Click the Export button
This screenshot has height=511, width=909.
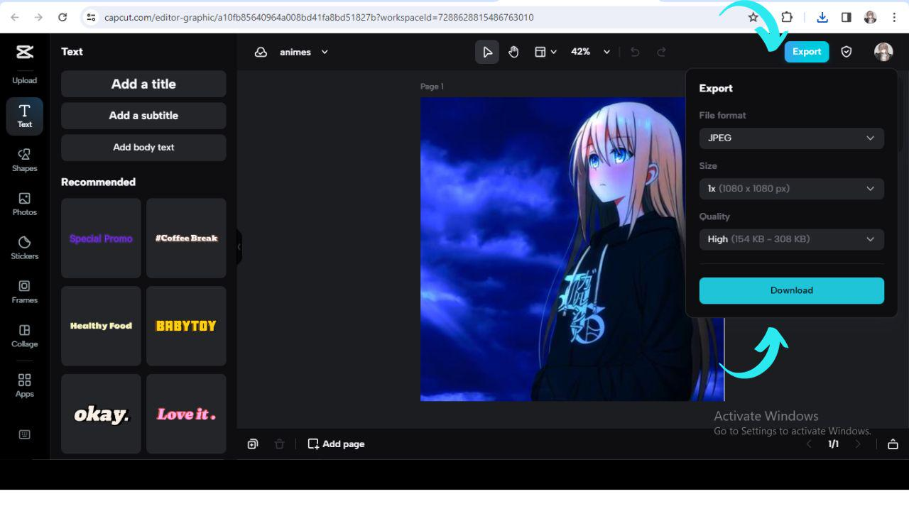click(x=807, y=51)
